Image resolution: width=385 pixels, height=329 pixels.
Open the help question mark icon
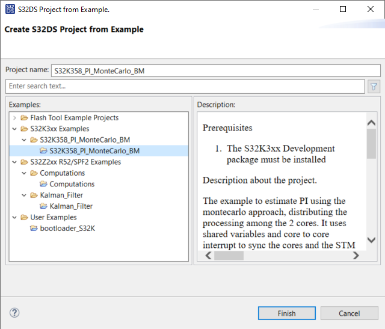(x=14, y=313)
